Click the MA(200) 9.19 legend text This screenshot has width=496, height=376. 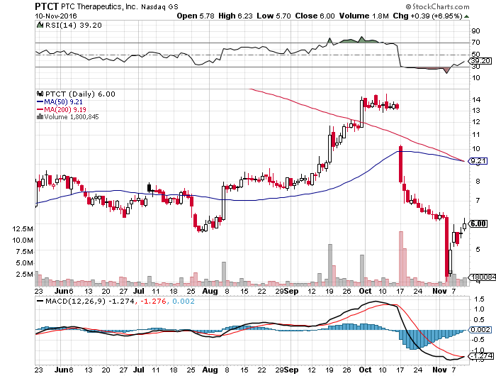[65, 109]
